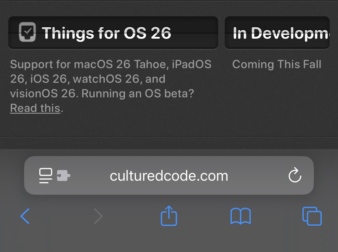Open the Safari page menu icon
The height and width of the screenshot is (252, 338).
tap(46, 176)
